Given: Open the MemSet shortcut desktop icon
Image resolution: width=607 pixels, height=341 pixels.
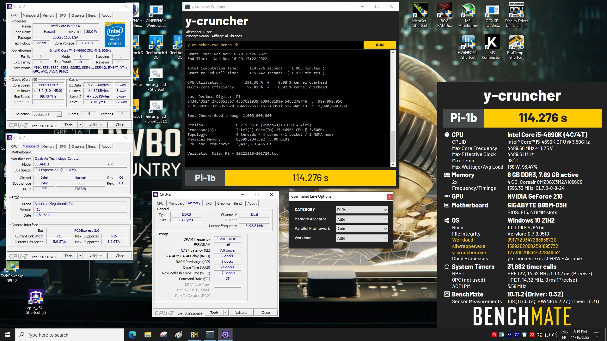Looking at the screenshot, I should [420, 15].
